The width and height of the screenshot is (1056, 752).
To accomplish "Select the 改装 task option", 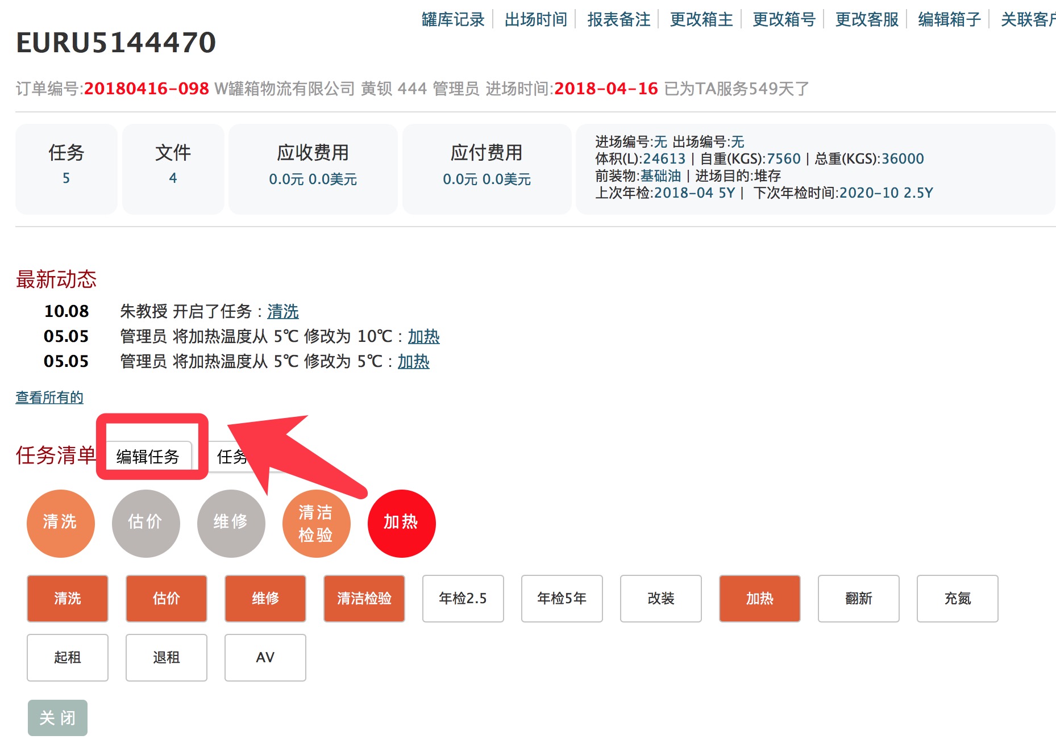I will [x=660, y=598].
